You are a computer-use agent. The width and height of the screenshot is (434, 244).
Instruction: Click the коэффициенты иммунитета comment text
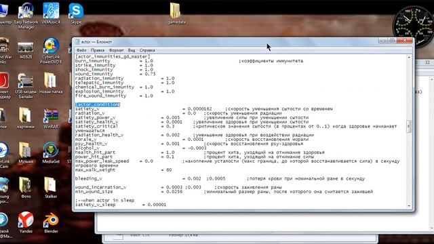pyautogui.click(x=271, y=61)
